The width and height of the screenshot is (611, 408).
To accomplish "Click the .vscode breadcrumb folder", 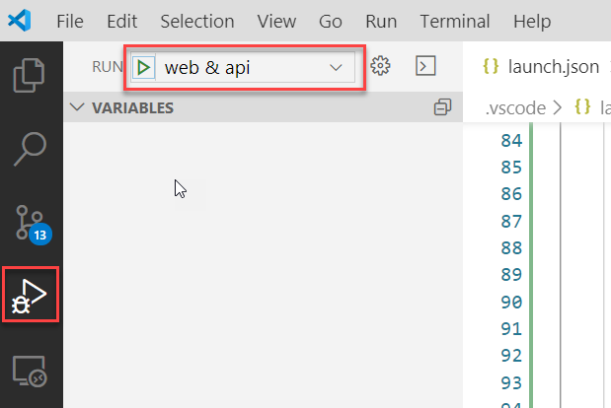I will click(515, 108).
